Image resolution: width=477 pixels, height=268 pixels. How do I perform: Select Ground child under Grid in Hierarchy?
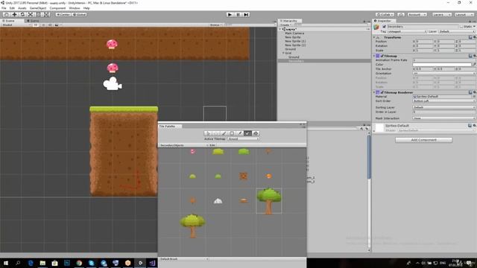coord(294,57)
